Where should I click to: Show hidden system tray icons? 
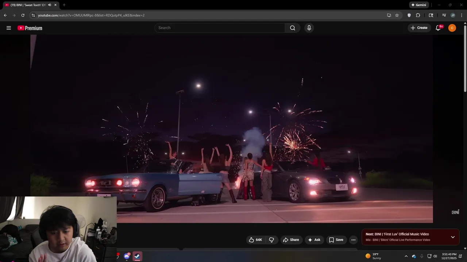pyautogui.click(x=406, y=256)
